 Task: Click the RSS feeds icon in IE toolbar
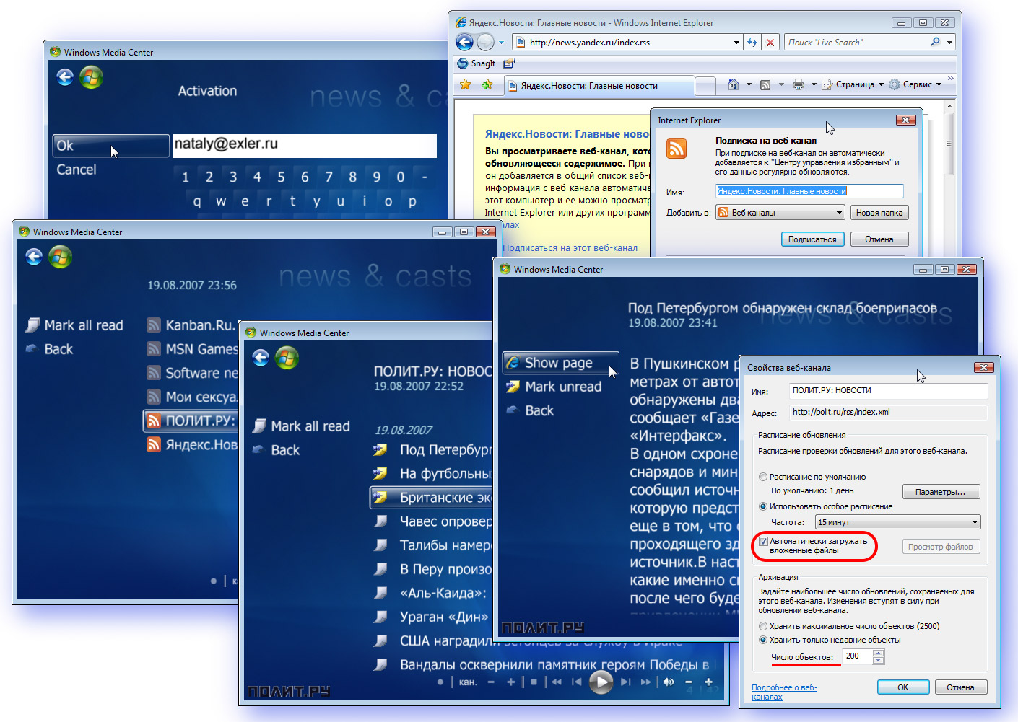pyautogui.click(x=765, y=84)
